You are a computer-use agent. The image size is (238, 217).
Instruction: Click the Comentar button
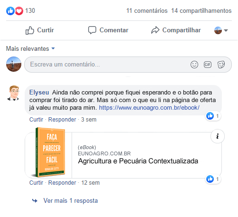coord(108,30)
